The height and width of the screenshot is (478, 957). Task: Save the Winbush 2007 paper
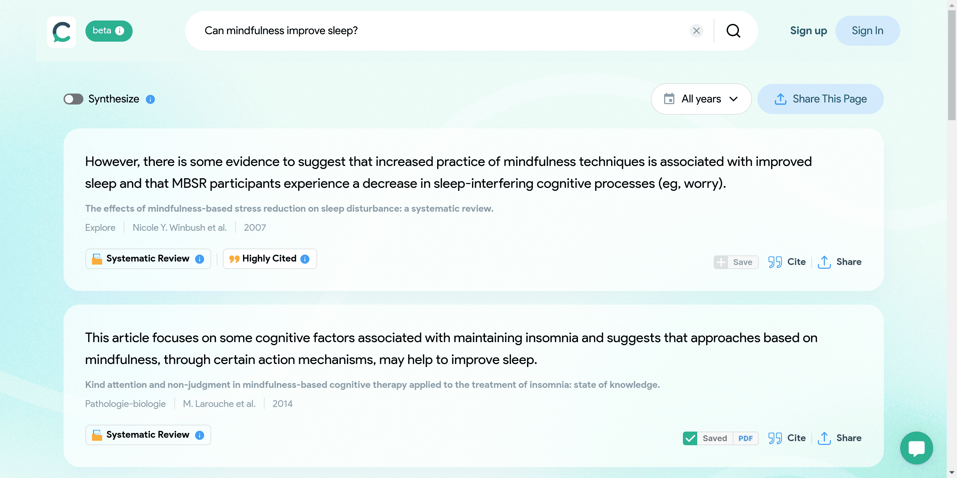(x=736, y=262)
